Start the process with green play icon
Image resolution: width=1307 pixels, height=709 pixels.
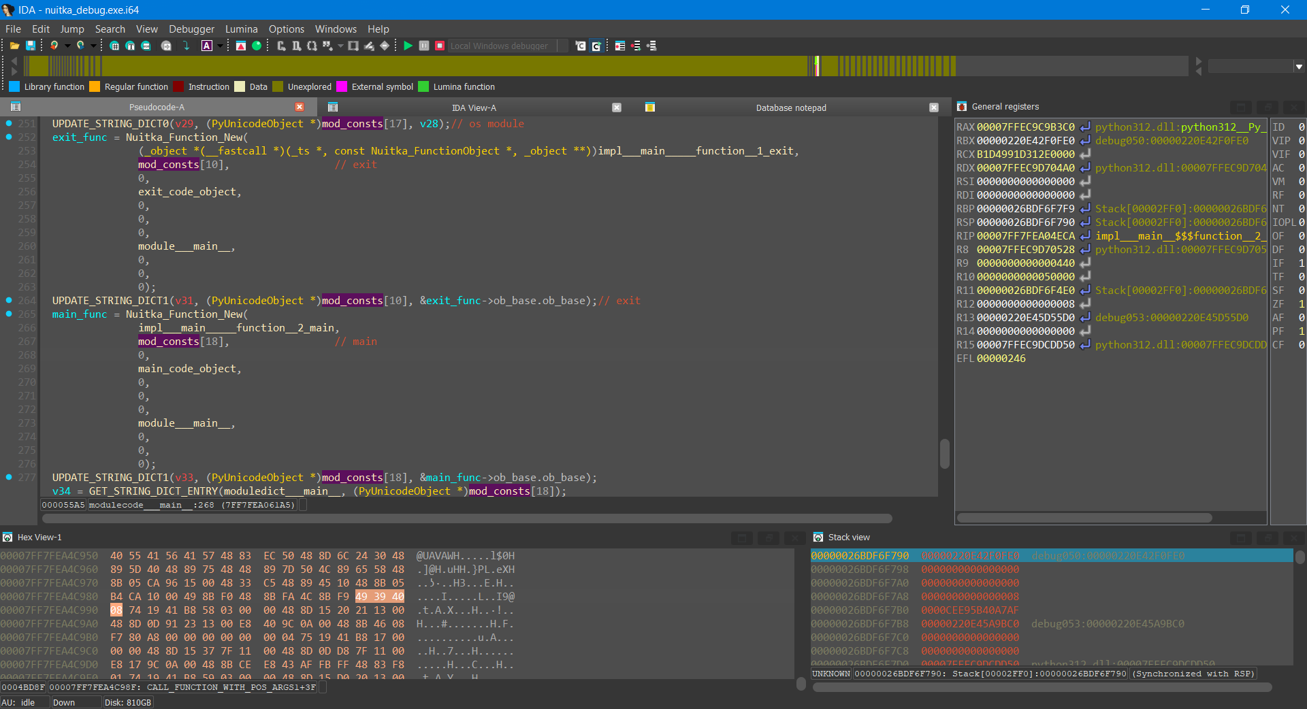point(408,46)
